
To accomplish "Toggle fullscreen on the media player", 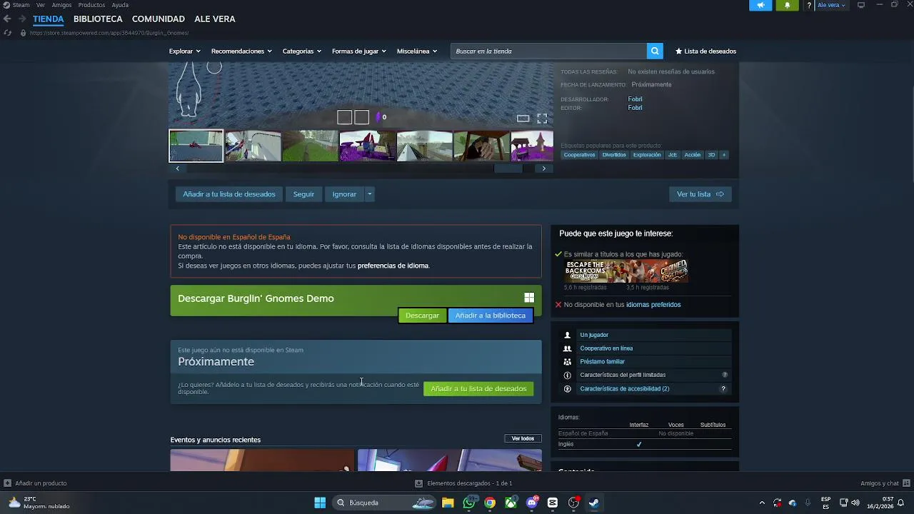I will click(x=542, y=119).
